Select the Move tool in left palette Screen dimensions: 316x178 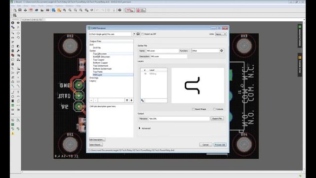[x=18, y=33]
